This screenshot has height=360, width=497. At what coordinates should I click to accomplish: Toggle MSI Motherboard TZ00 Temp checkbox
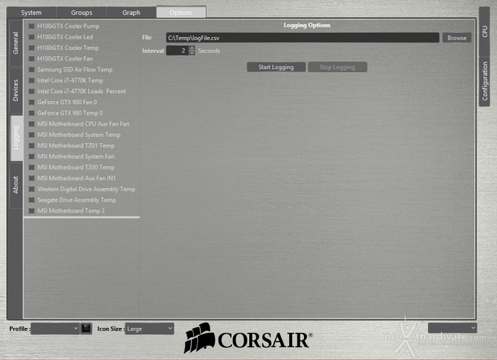(x=31, y=168)
